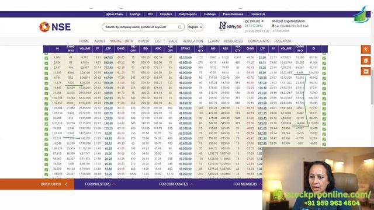This screenshot has height=210, width=374.
Task: Open the TRADE menu
Action: point(172,41)
